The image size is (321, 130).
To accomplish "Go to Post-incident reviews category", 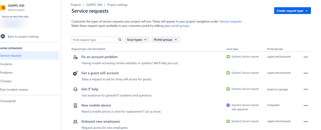I will 14,89.
